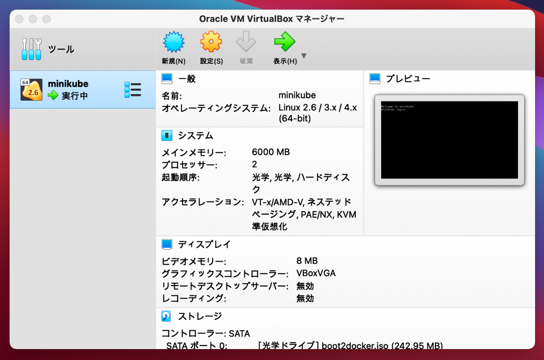Click the boot2docker.iso storage entry
The image size is (544, 360).
click(x=350, y=346)
